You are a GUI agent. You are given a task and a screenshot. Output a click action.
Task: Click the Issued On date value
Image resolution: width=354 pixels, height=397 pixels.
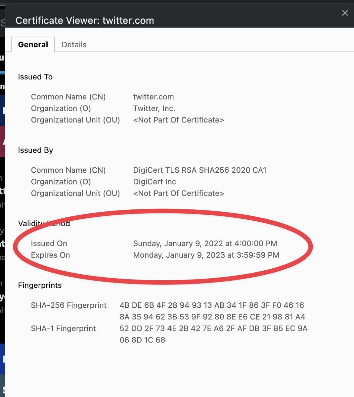click(x=205, y=243)
